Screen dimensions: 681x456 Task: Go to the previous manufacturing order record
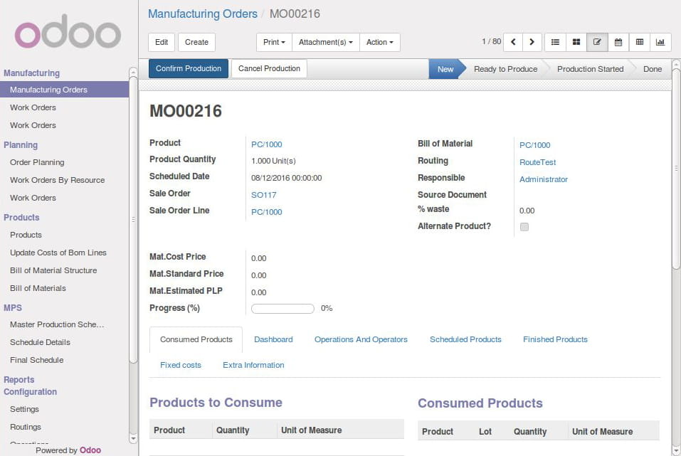click(x=513, y=42)
